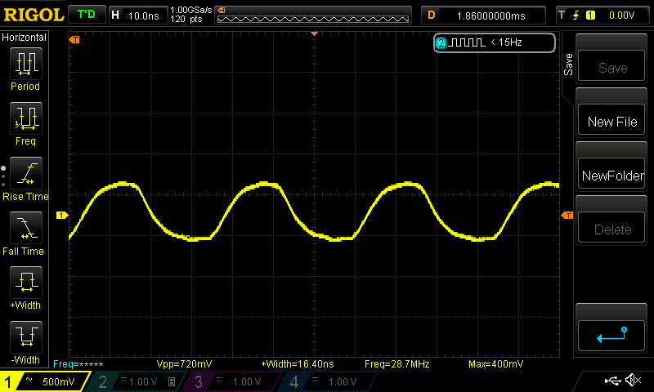Select the Rise Time measurement icon

(x=26, y=173)
